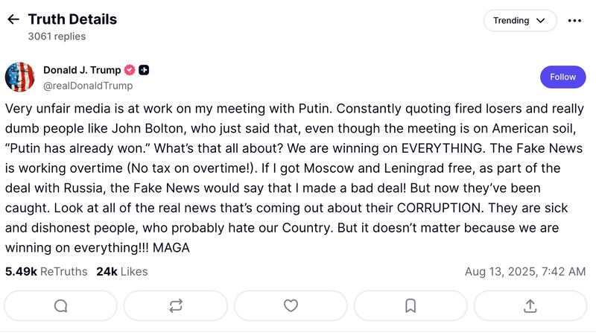
Task: ReTruth the post with the arrows icon
Action: tap(176, 305)
